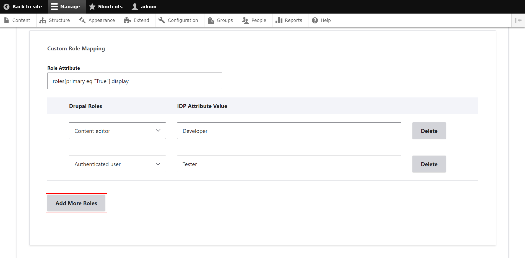
Task: Click the Help question mark icon
Action: tap(315, 20)
